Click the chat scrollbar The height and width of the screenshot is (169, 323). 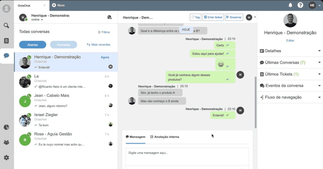(255, 102)
